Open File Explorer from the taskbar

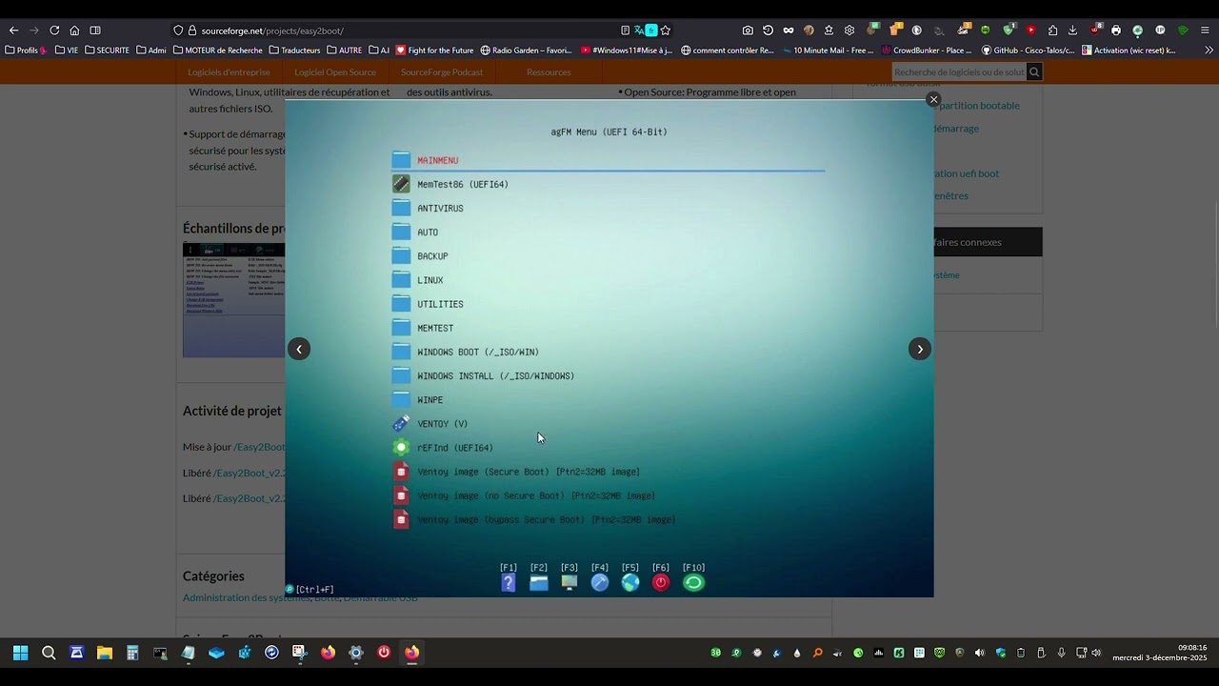[x=105, y=653]
